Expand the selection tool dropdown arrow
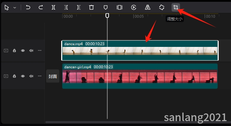This screenshot has height=126, width=231. 15,8
